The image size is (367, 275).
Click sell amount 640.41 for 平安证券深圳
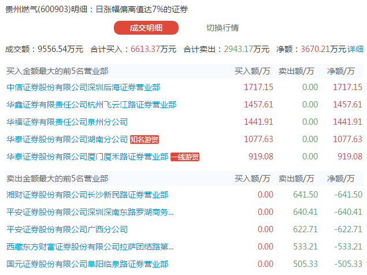point(305,212)
